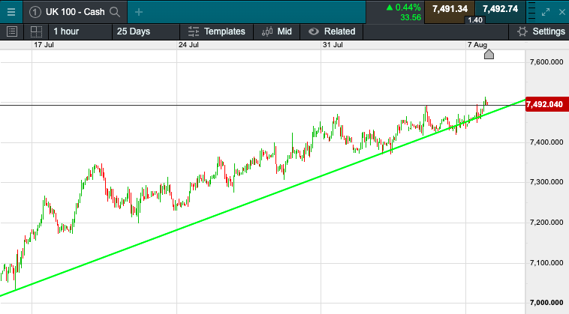
Task: Click the 24 Jul date label
Action: coord(188,45)
